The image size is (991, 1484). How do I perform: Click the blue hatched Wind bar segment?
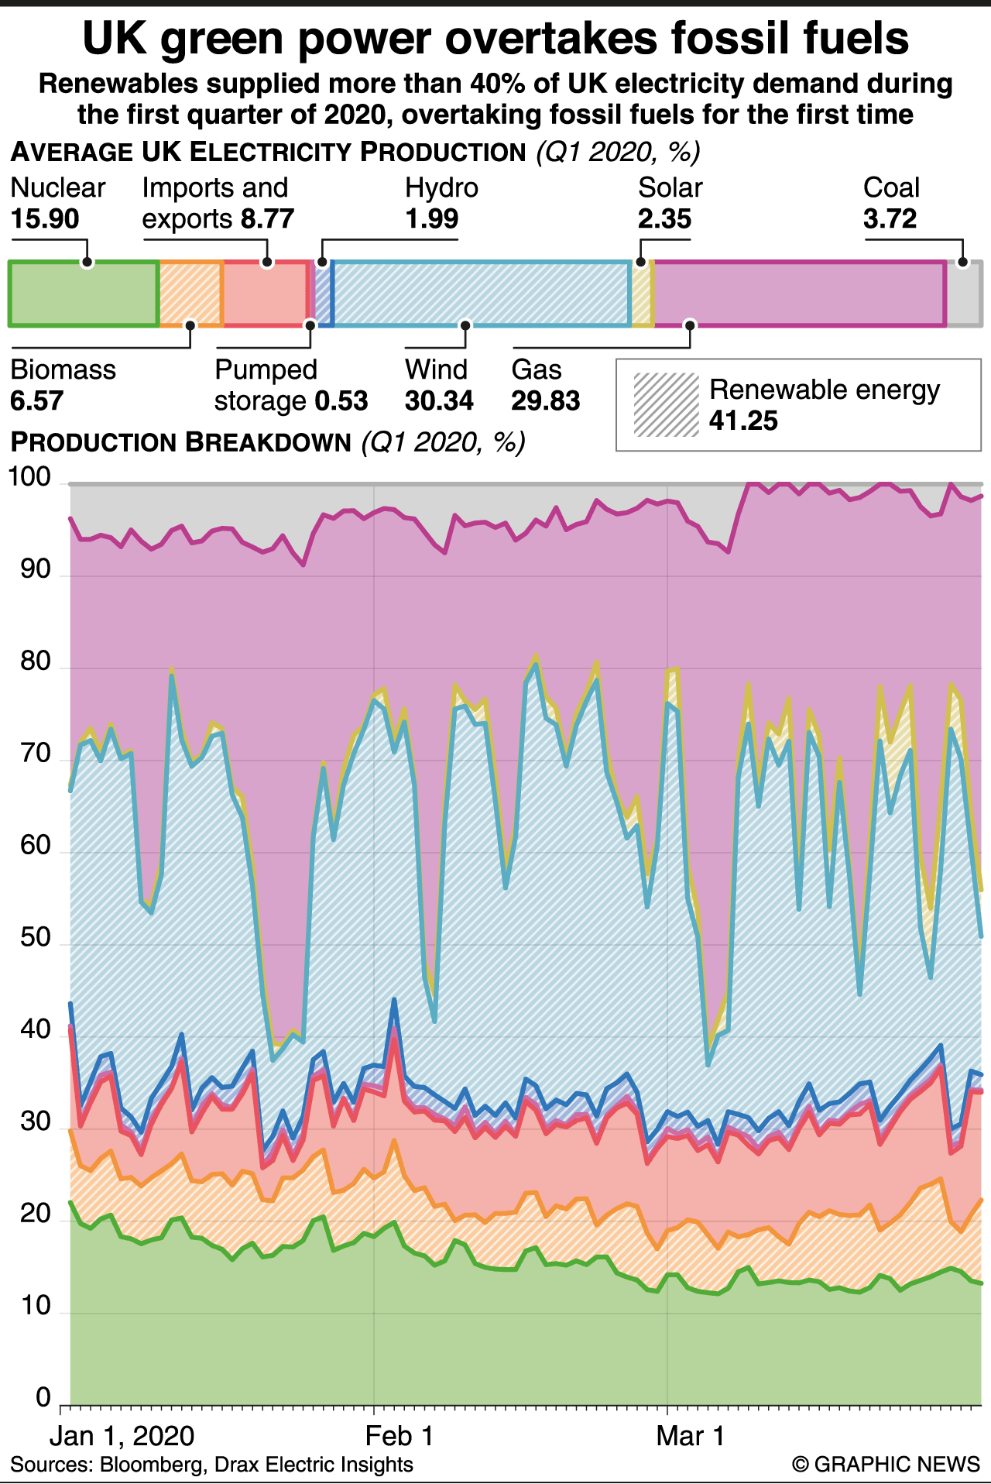481,294
